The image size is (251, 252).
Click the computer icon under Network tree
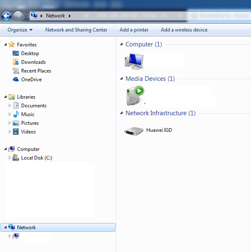point(16,236)
